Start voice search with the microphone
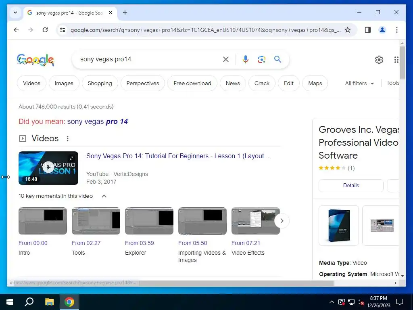Viewport: 413px width, 310px height. pos(246,59)
